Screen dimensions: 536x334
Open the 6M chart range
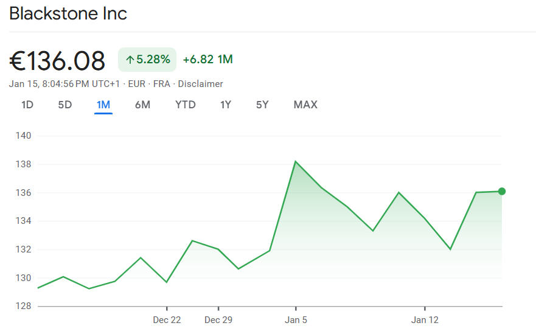click(142, 105)
